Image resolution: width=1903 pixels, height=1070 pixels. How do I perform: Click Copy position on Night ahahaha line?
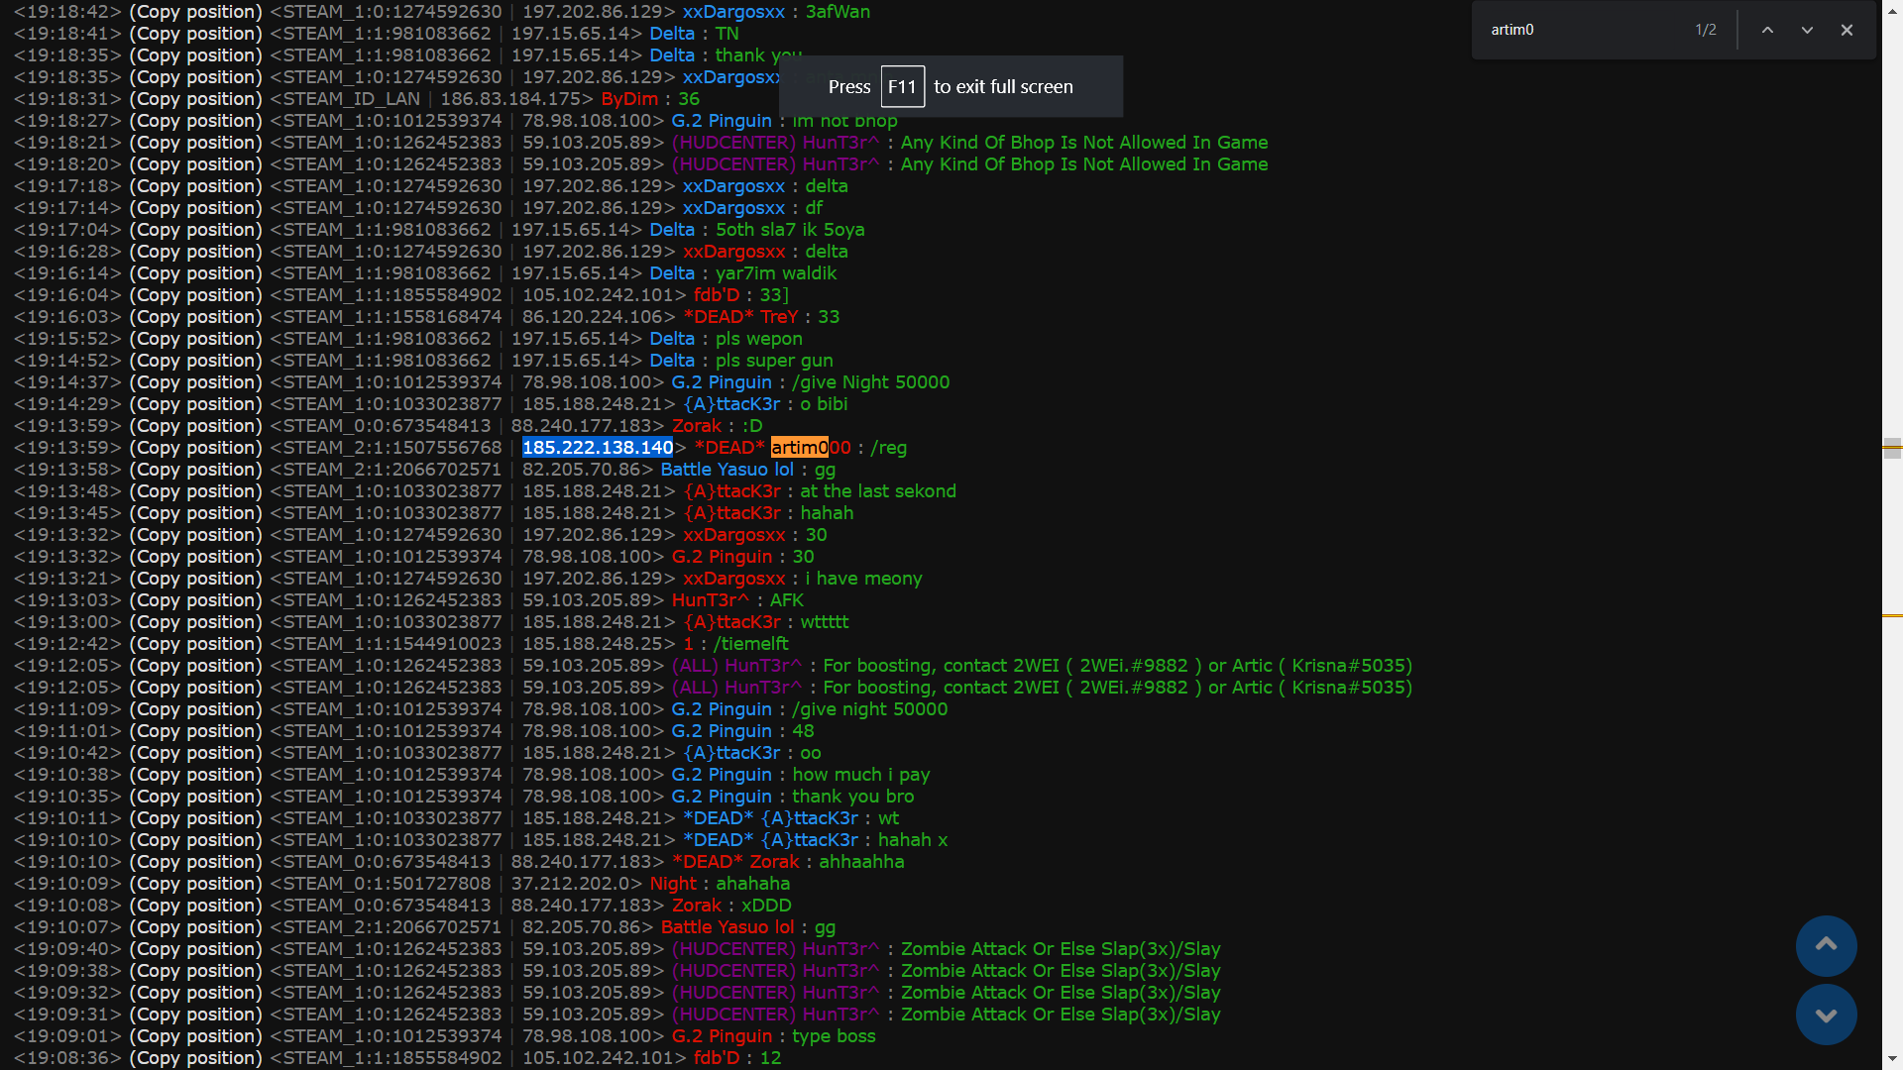pos(195,884)
